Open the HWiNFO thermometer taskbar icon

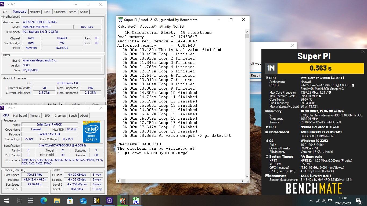point(123,201)
